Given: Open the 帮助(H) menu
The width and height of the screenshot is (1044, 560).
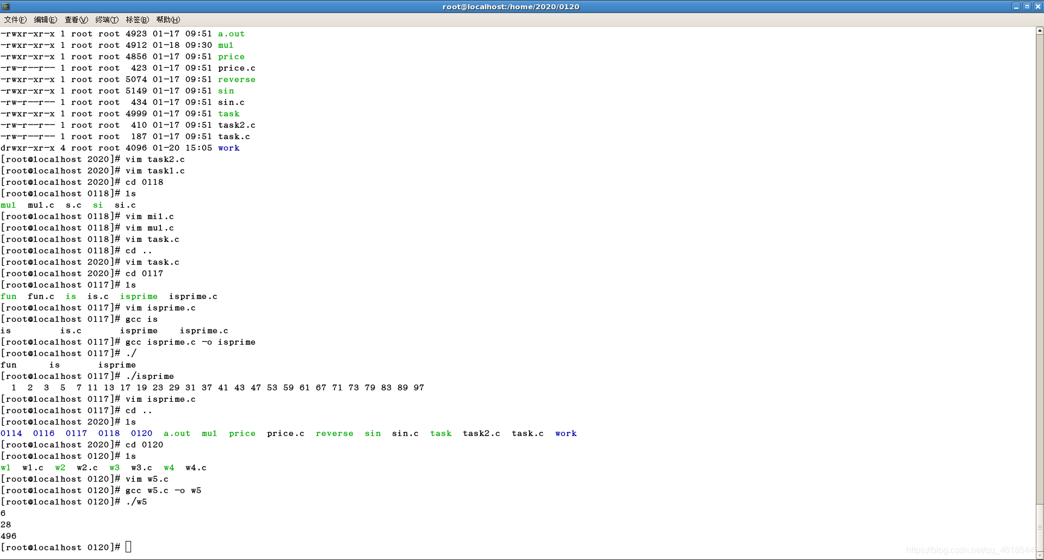Looking at the screenshot, I should click(x=168, y=20).
